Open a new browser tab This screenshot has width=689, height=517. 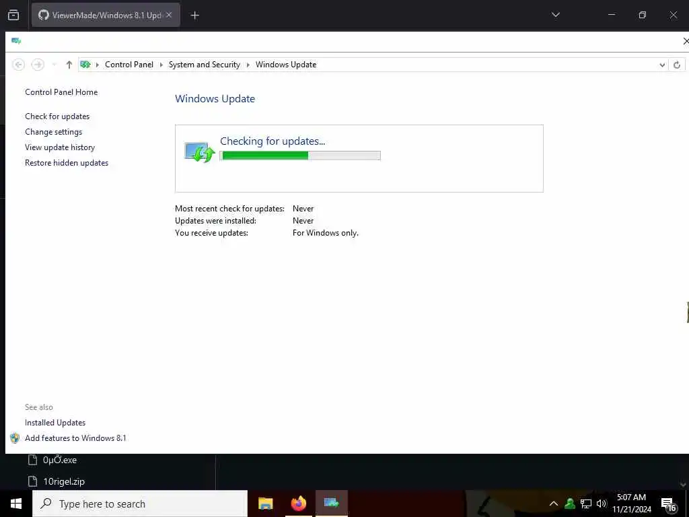[x=194, y=15]
